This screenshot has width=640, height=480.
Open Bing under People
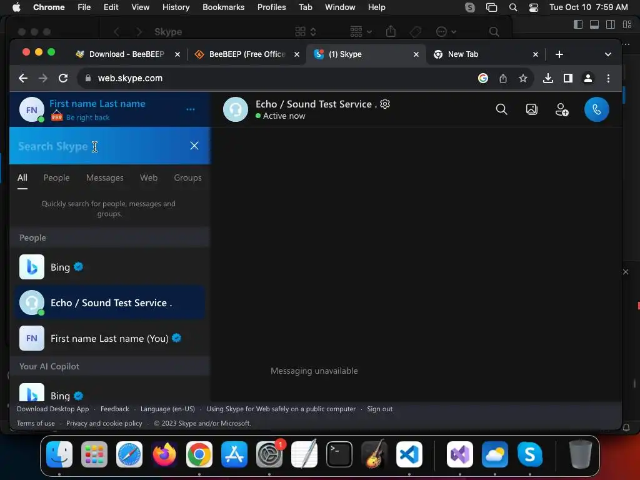[x=109, y=267]
